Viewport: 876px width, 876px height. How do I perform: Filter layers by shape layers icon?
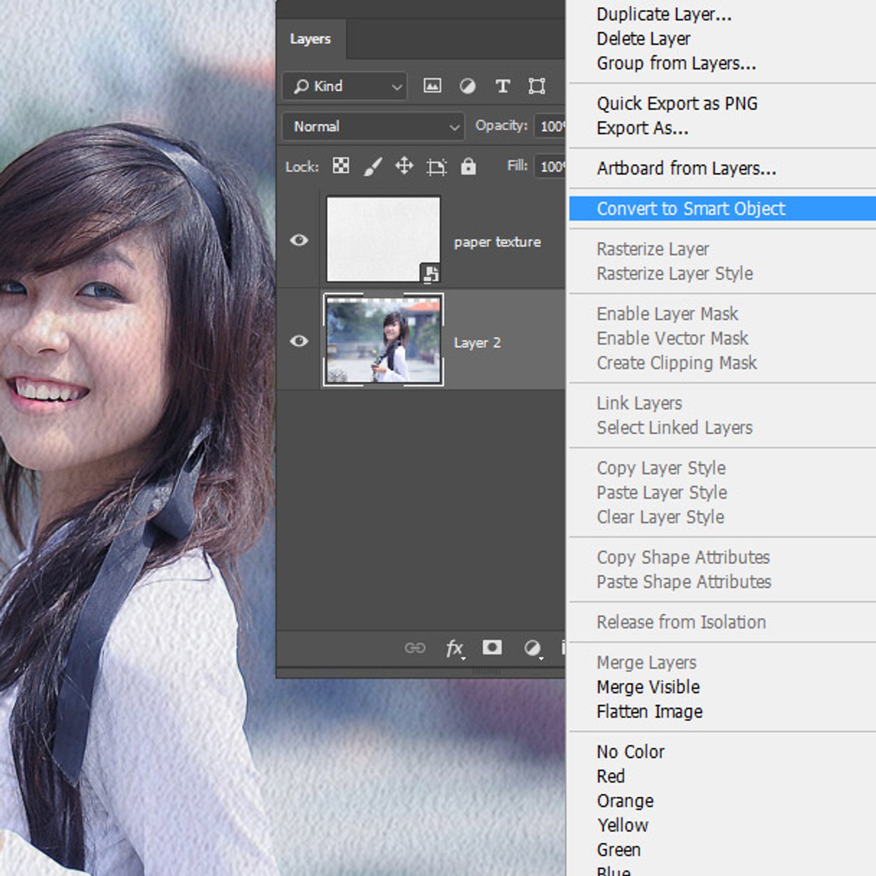click(x=538, y=87)
